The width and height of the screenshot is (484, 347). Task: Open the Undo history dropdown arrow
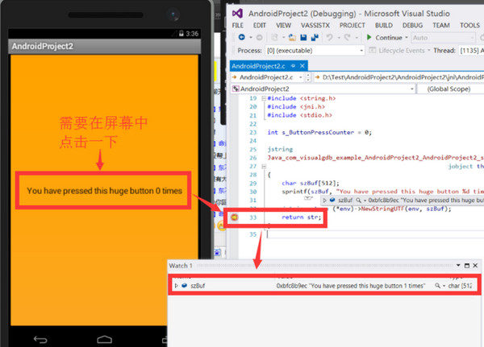click(339, 38)
